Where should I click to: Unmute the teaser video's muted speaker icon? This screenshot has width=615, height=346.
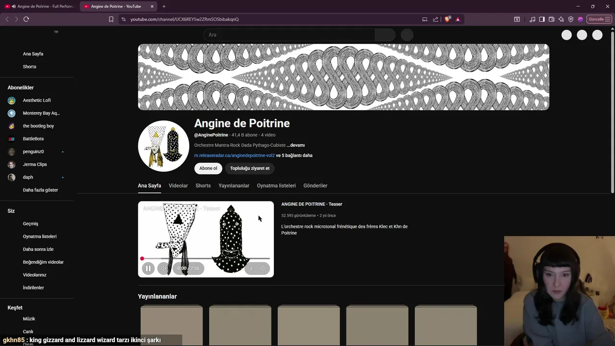(163, 269)
